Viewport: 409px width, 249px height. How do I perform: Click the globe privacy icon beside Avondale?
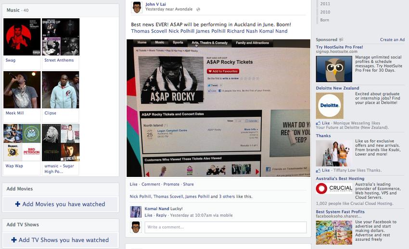pyautogui.click(x=198, y=9)
